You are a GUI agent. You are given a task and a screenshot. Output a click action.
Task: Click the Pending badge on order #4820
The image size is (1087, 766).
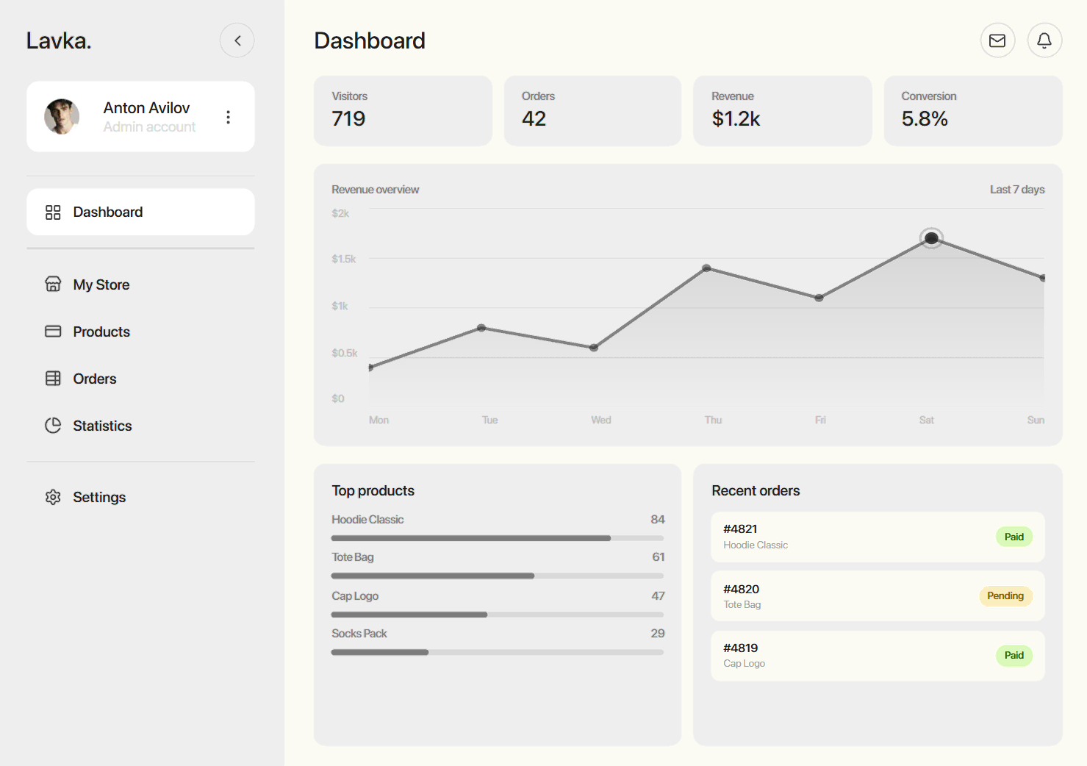pyautogui.click(x=1005, y=595)
